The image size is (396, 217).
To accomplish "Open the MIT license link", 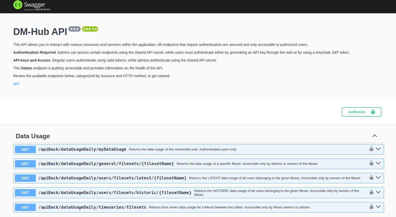I will [x=16, y=84].
